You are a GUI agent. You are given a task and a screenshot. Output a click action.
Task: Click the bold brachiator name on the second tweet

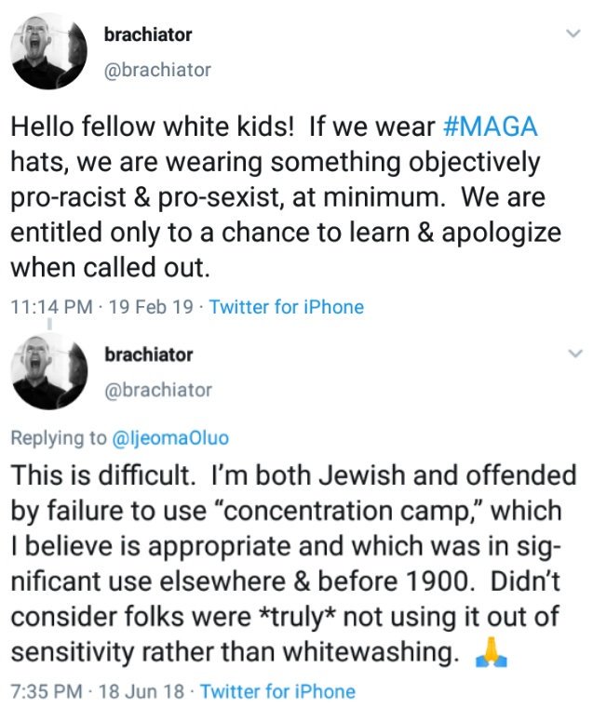point(149,354)
